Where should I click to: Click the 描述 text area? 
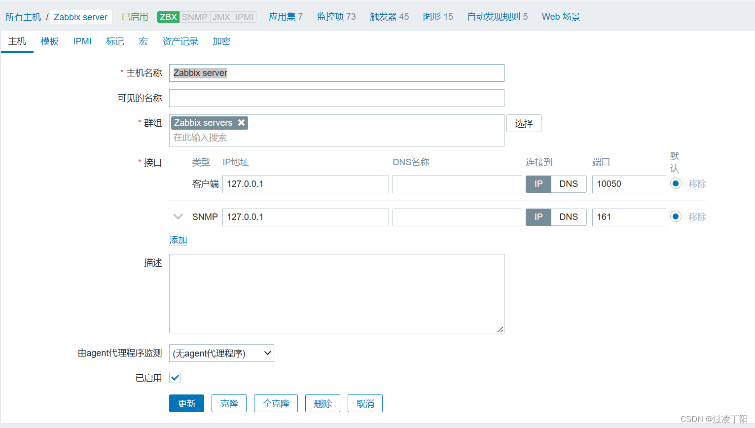click(x=337, y=293)
